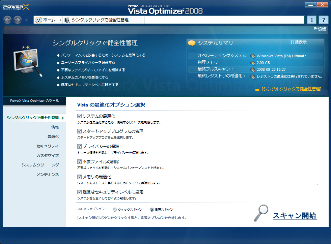Toggle メモリの最適化 checkbox
Image resolution: width=331 pixels, height=244 pixels.
coord(79,177)
